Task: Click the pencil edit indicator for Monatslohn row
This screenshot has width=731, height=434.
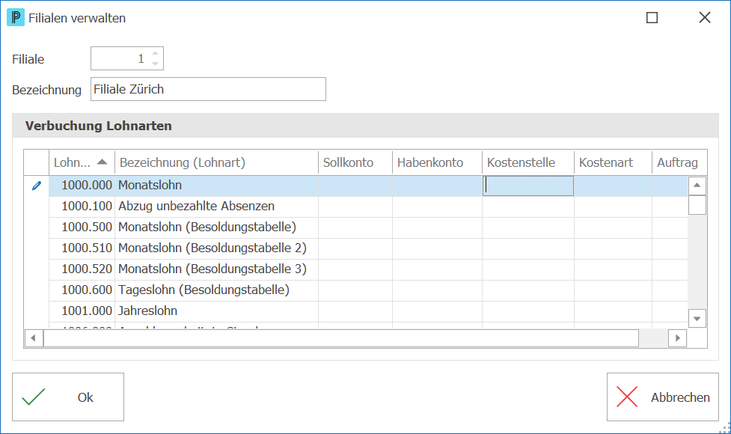Action: (37, 186)
